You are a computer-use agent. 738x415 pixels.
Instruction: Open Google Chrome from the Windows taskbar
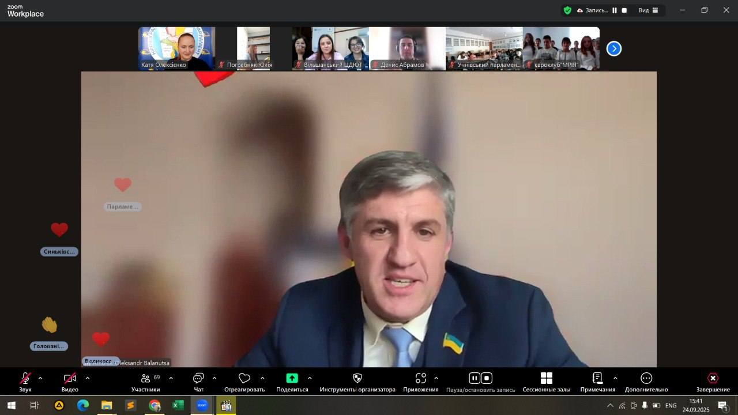155,406
